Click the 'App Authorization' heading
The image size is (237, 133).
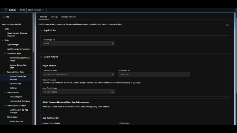coord(51,118)
